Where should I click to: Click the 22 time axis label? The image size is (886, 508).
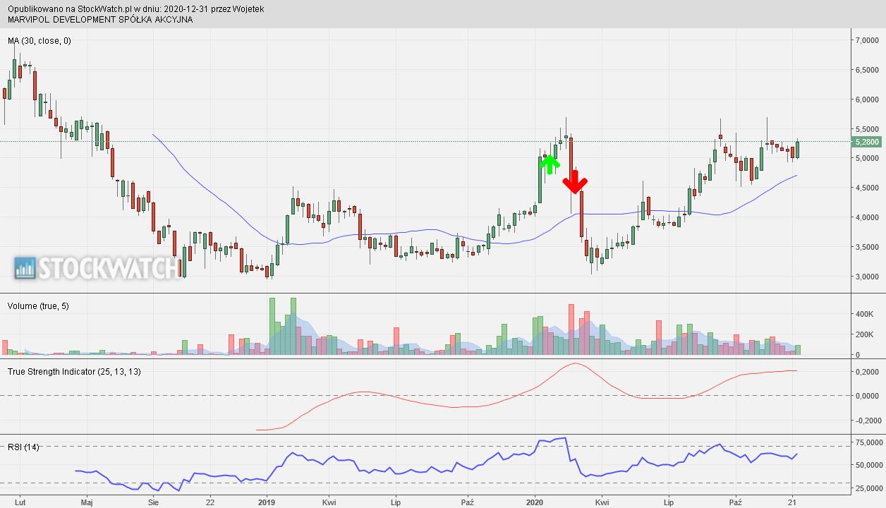click(x=210, y=503)
